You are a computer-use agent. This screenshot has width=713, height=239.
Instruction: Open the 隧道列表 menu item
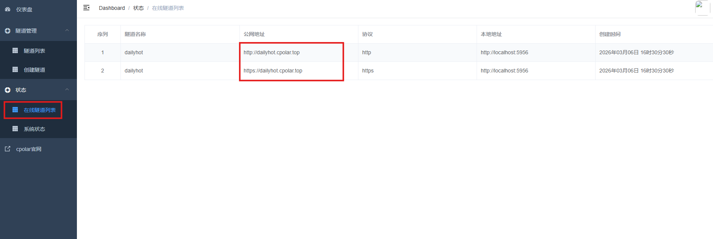pyautogui.click(x=34, y=51)
